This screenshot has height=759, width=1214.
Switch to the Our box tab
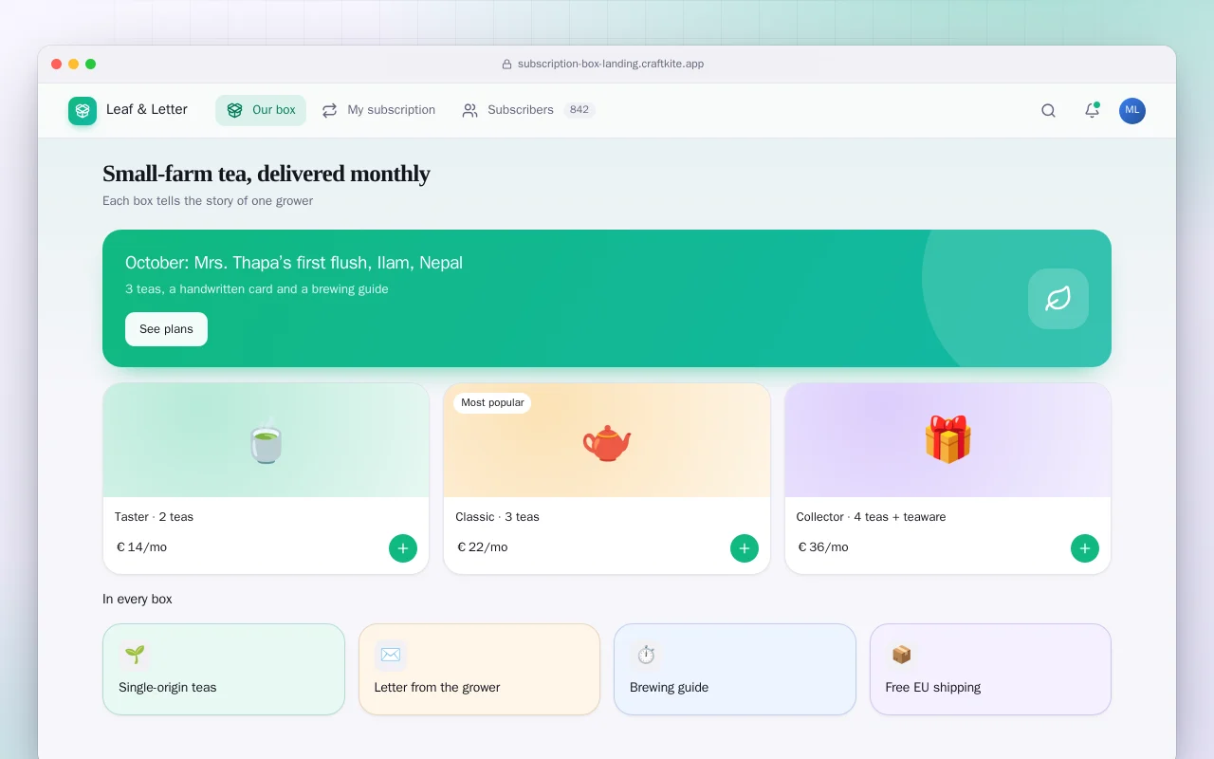261,110
